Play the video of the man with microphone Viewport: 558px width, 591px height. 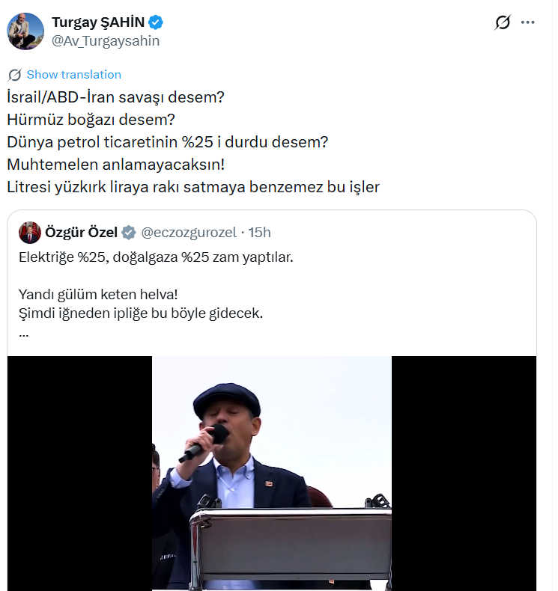click(272, 473)
